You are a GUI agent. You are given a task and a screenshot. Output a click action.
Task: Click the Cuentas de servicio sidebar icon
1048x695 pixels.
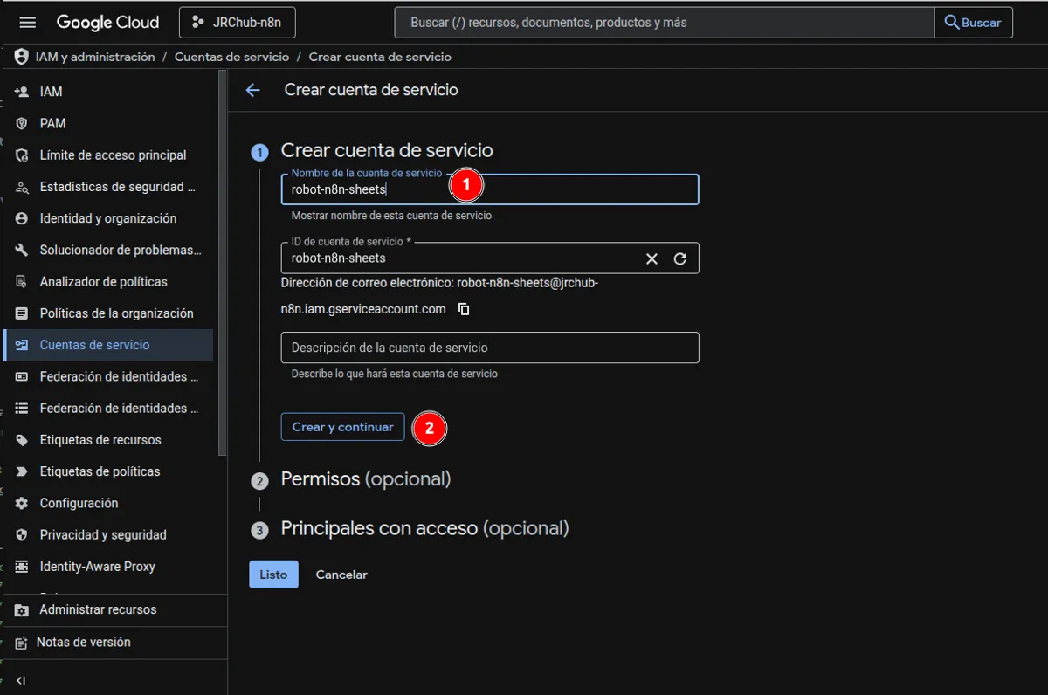tap(22, 345)
